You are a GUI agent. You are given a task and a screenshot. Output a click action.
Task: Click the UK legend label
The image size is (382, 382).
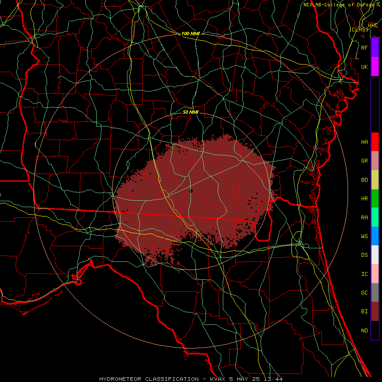click(365, 67)
